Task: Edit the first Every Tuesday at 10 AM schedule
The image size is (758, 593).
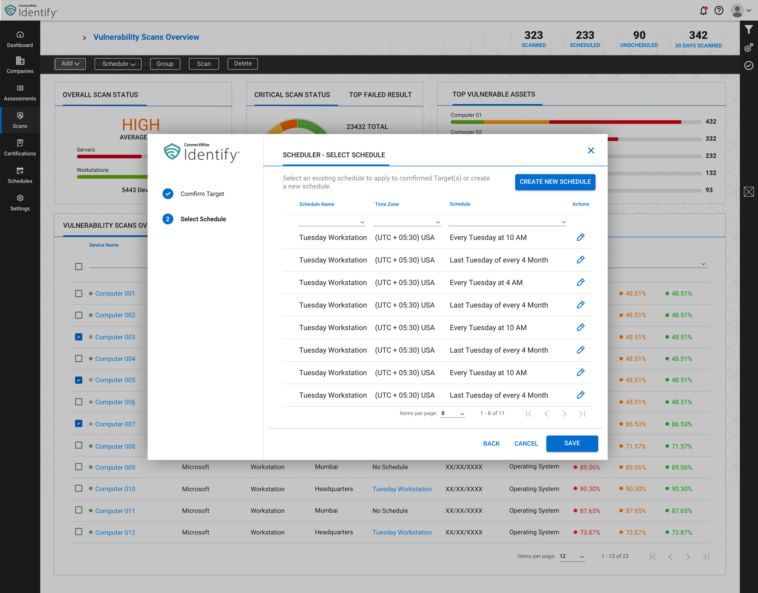Action: 581,237
